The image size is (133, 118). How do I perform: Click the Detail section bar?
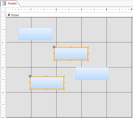point(70,15)
